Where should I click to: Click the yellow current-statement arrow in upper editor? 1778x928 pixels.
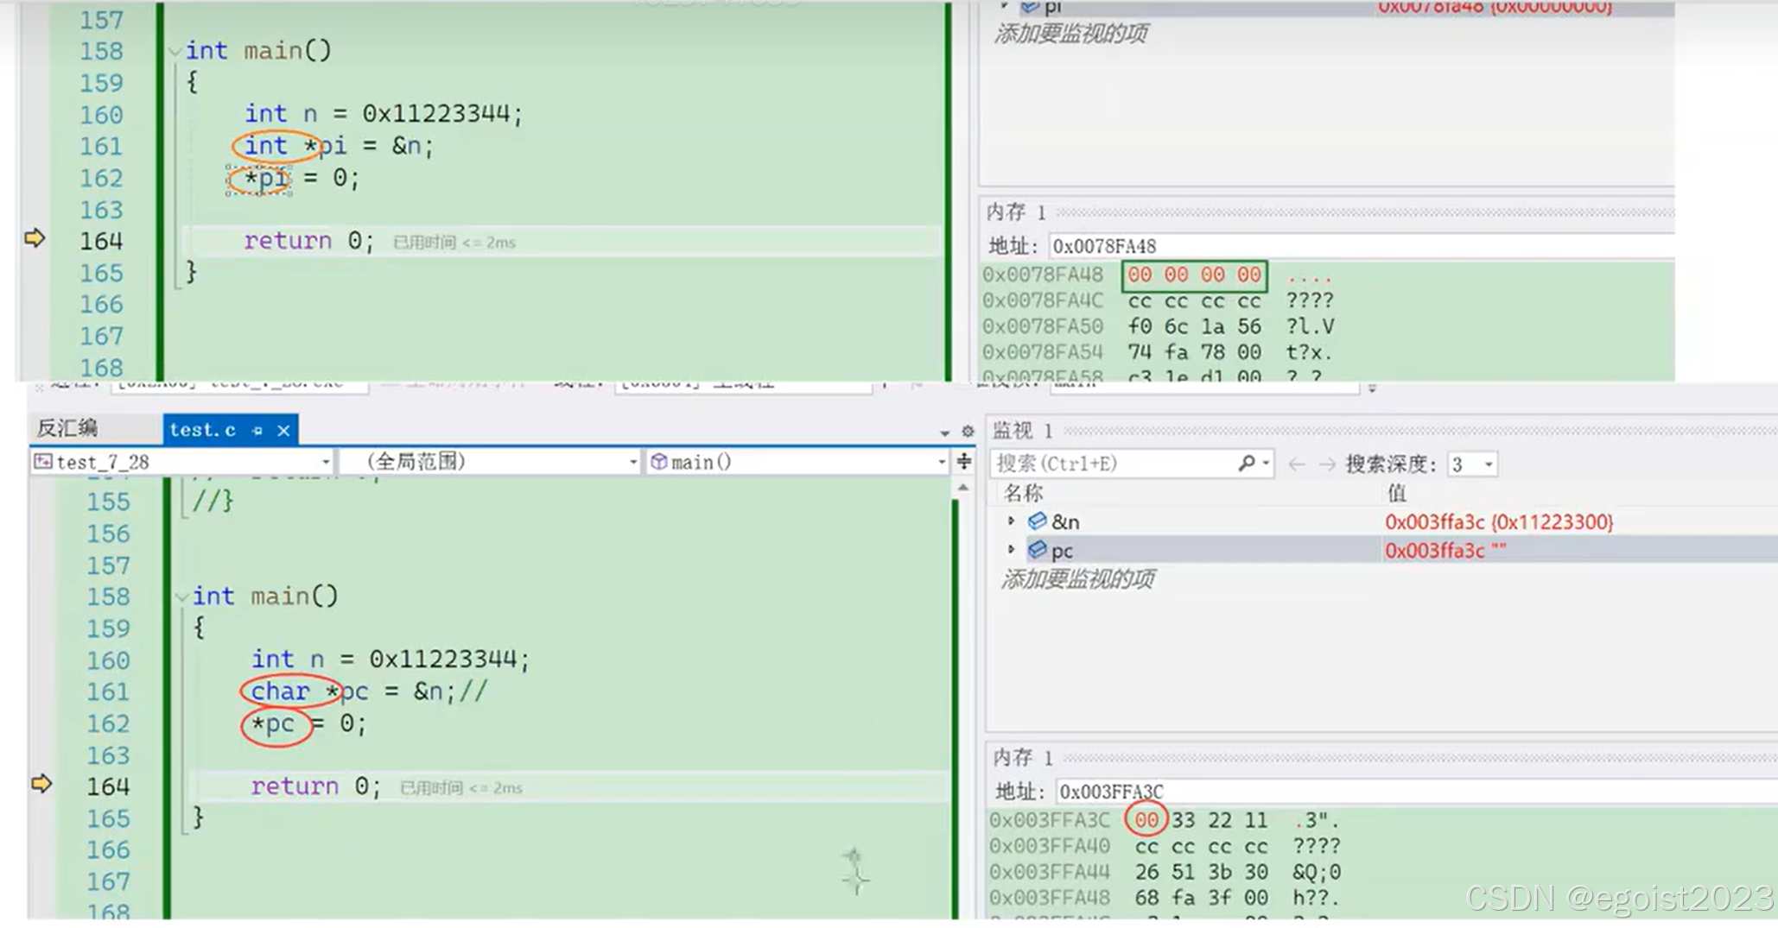pyautogui.click(x=34, y=238)
